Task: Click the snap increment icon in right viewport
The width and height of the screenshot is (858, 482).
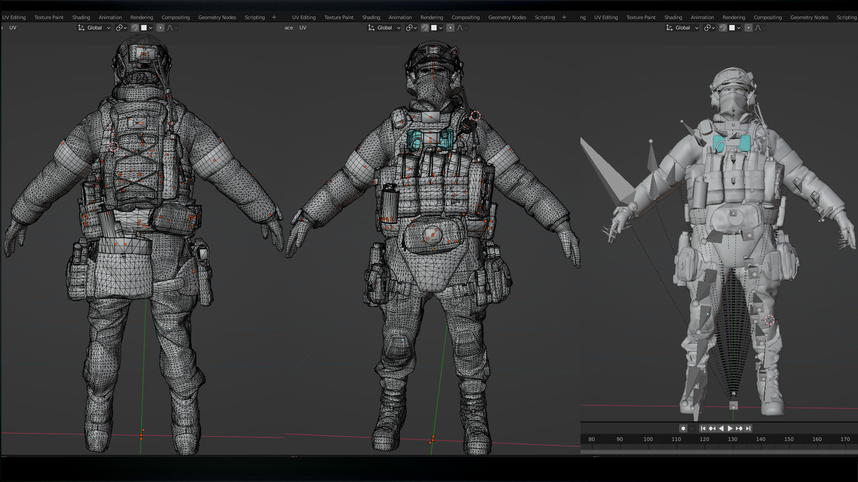Action: pos(732,28)
